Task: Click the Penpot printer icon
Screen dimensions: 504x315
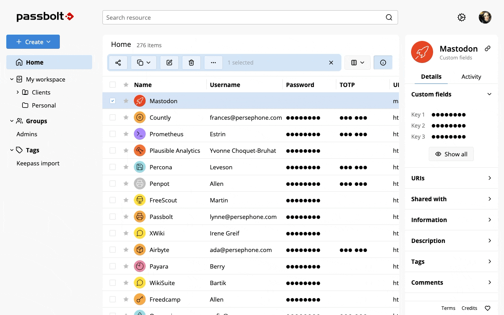Action: tap(140, 183)
